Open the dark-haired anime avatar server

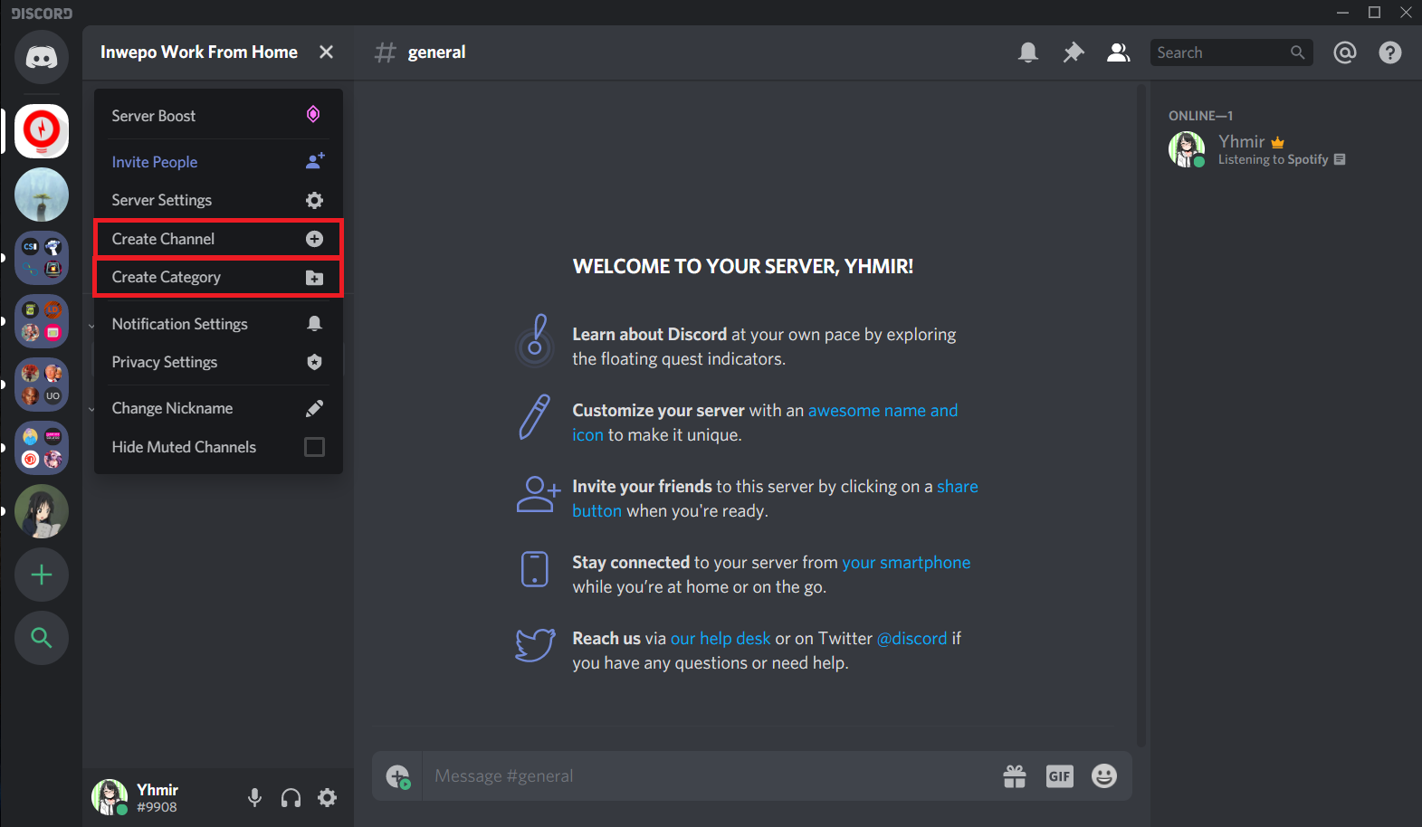click(x=42, y=511)
